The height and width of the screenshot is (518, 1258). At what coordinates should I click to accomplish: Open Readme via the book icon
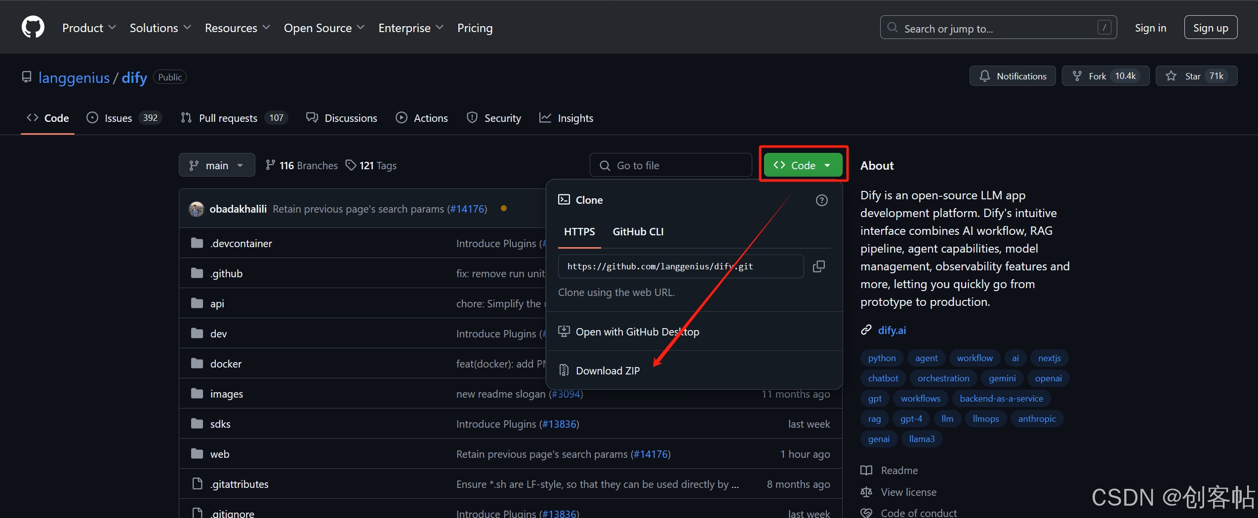click(867, 470)
